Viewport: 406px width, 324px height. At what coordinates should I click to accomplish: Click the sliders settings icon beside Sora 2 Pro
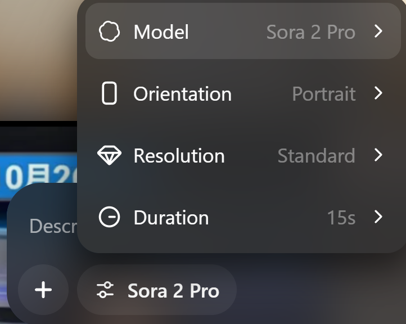click(105, 290)
